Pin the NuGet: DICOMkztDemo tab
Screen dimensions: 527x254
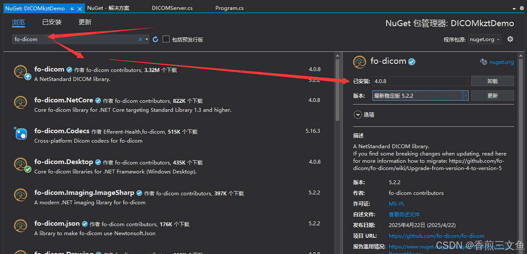coord(72,9)
